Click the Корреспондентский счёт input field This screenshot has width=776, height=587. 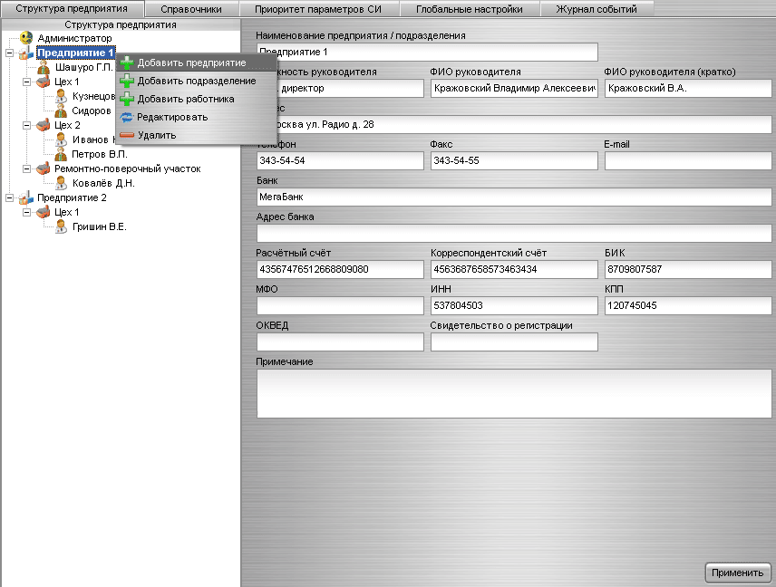514,270
